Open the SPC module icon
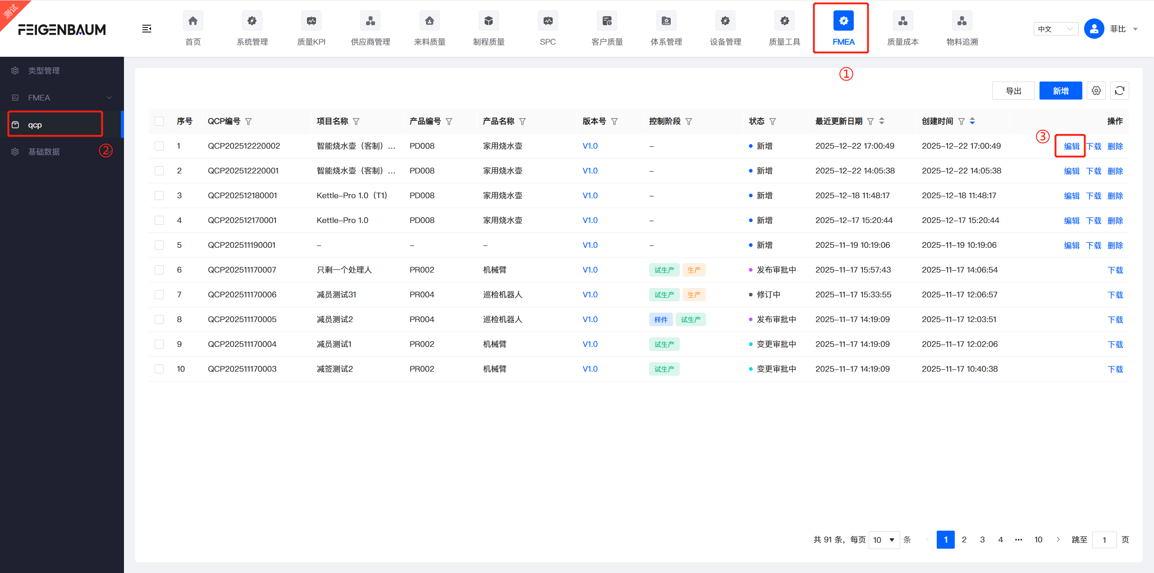 [548, 21]
